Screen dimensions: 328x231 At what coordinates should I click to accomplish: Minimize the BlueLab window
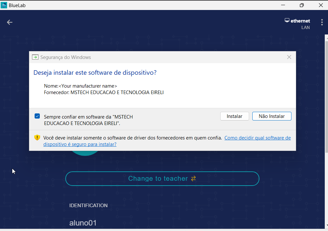point(283,5)
